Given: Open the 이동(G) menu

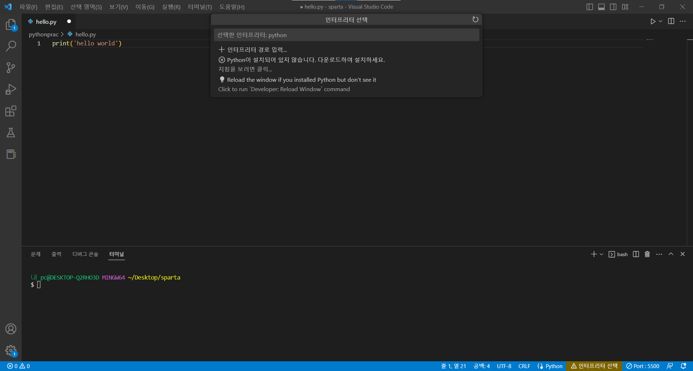Looking at the screenshot, I should coord(145,7).
